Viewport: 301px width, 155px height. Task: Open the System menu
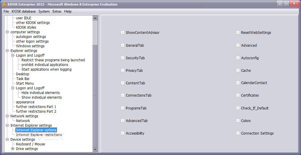pyautogui.click(x=44, y=11)
